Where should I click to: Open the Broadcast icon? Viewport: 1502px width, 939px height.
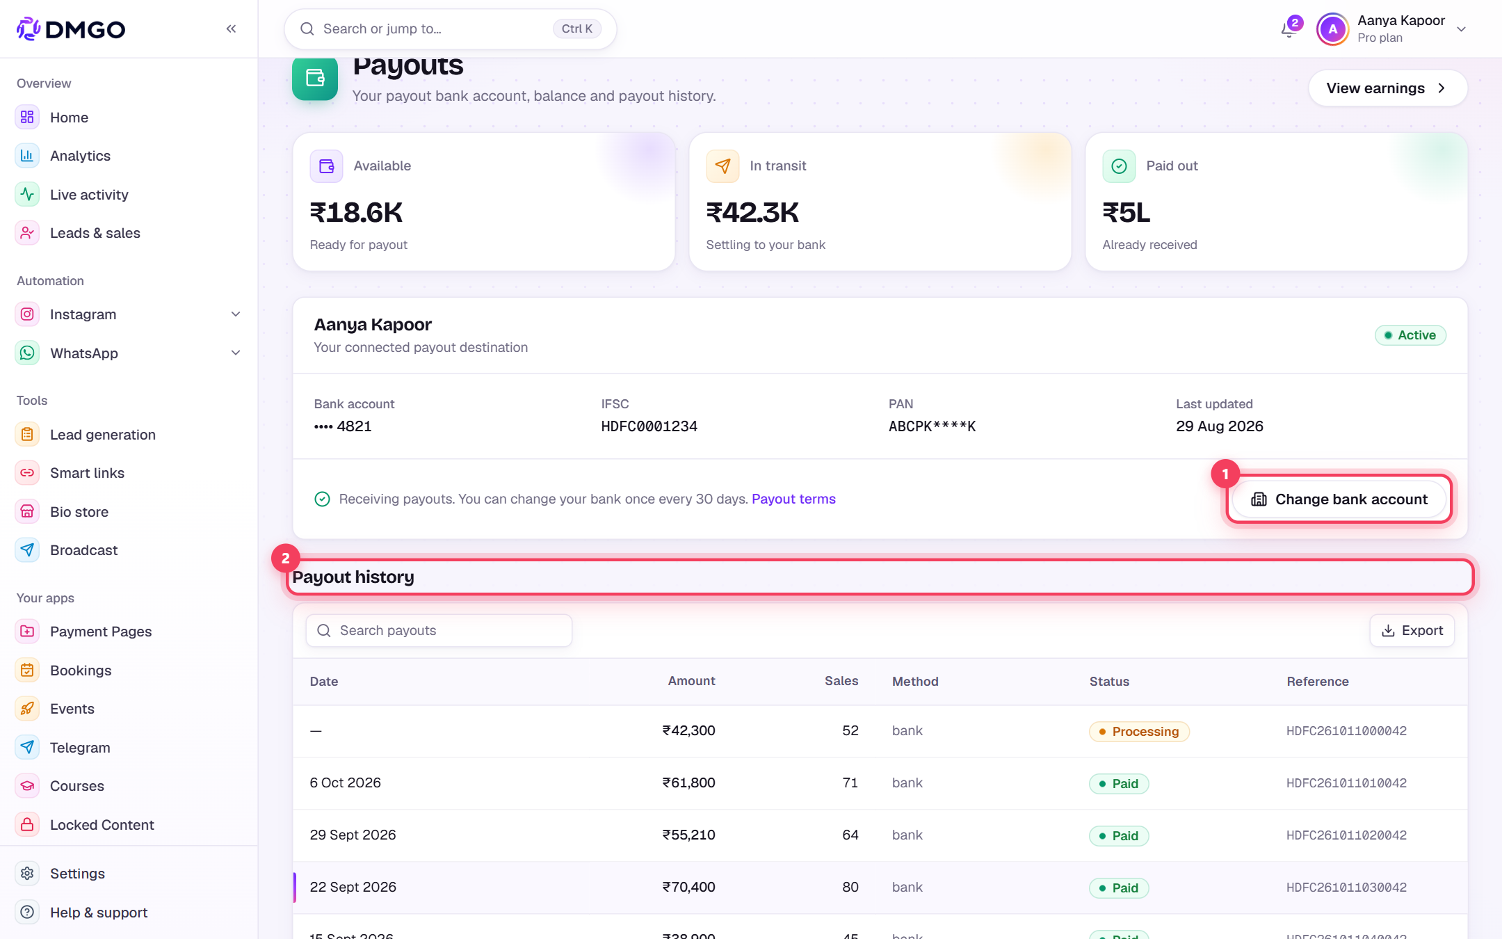point(27,550)
